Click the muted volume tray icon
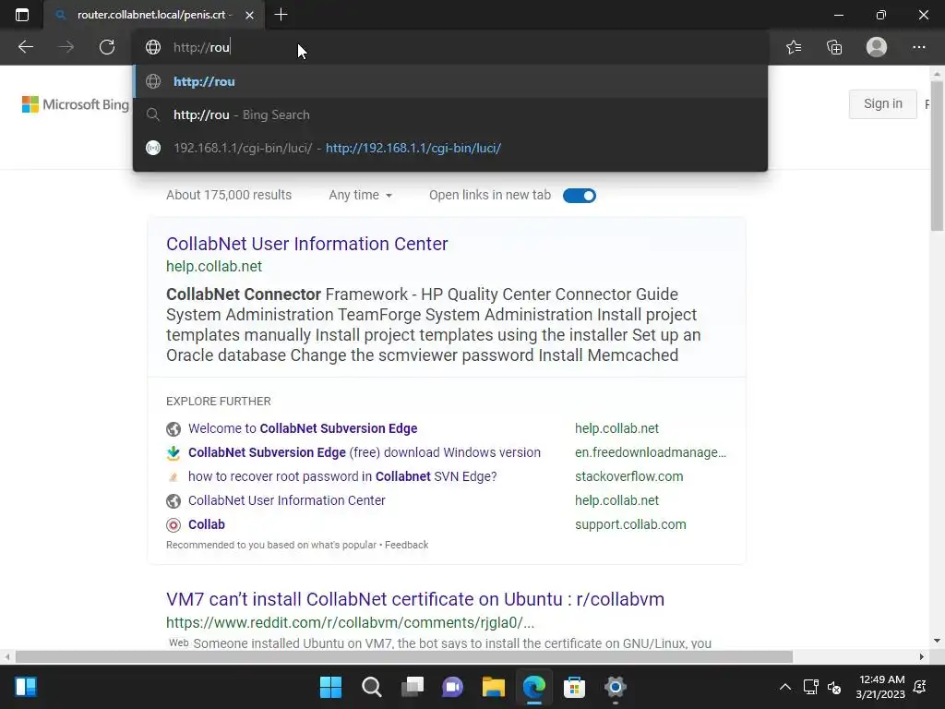This screenshot has height=709, width=945. [x=834, y=687]
